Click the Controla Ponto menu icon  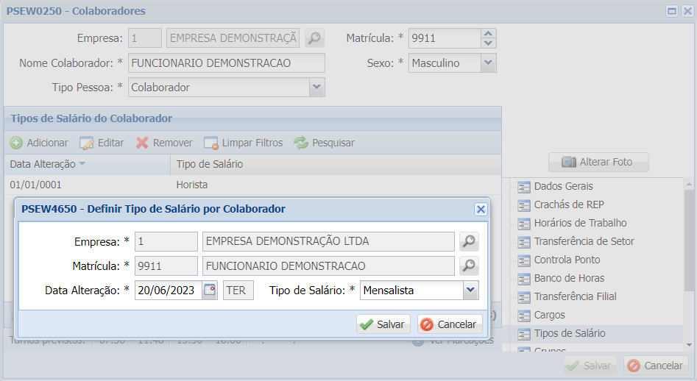point(524,260)
